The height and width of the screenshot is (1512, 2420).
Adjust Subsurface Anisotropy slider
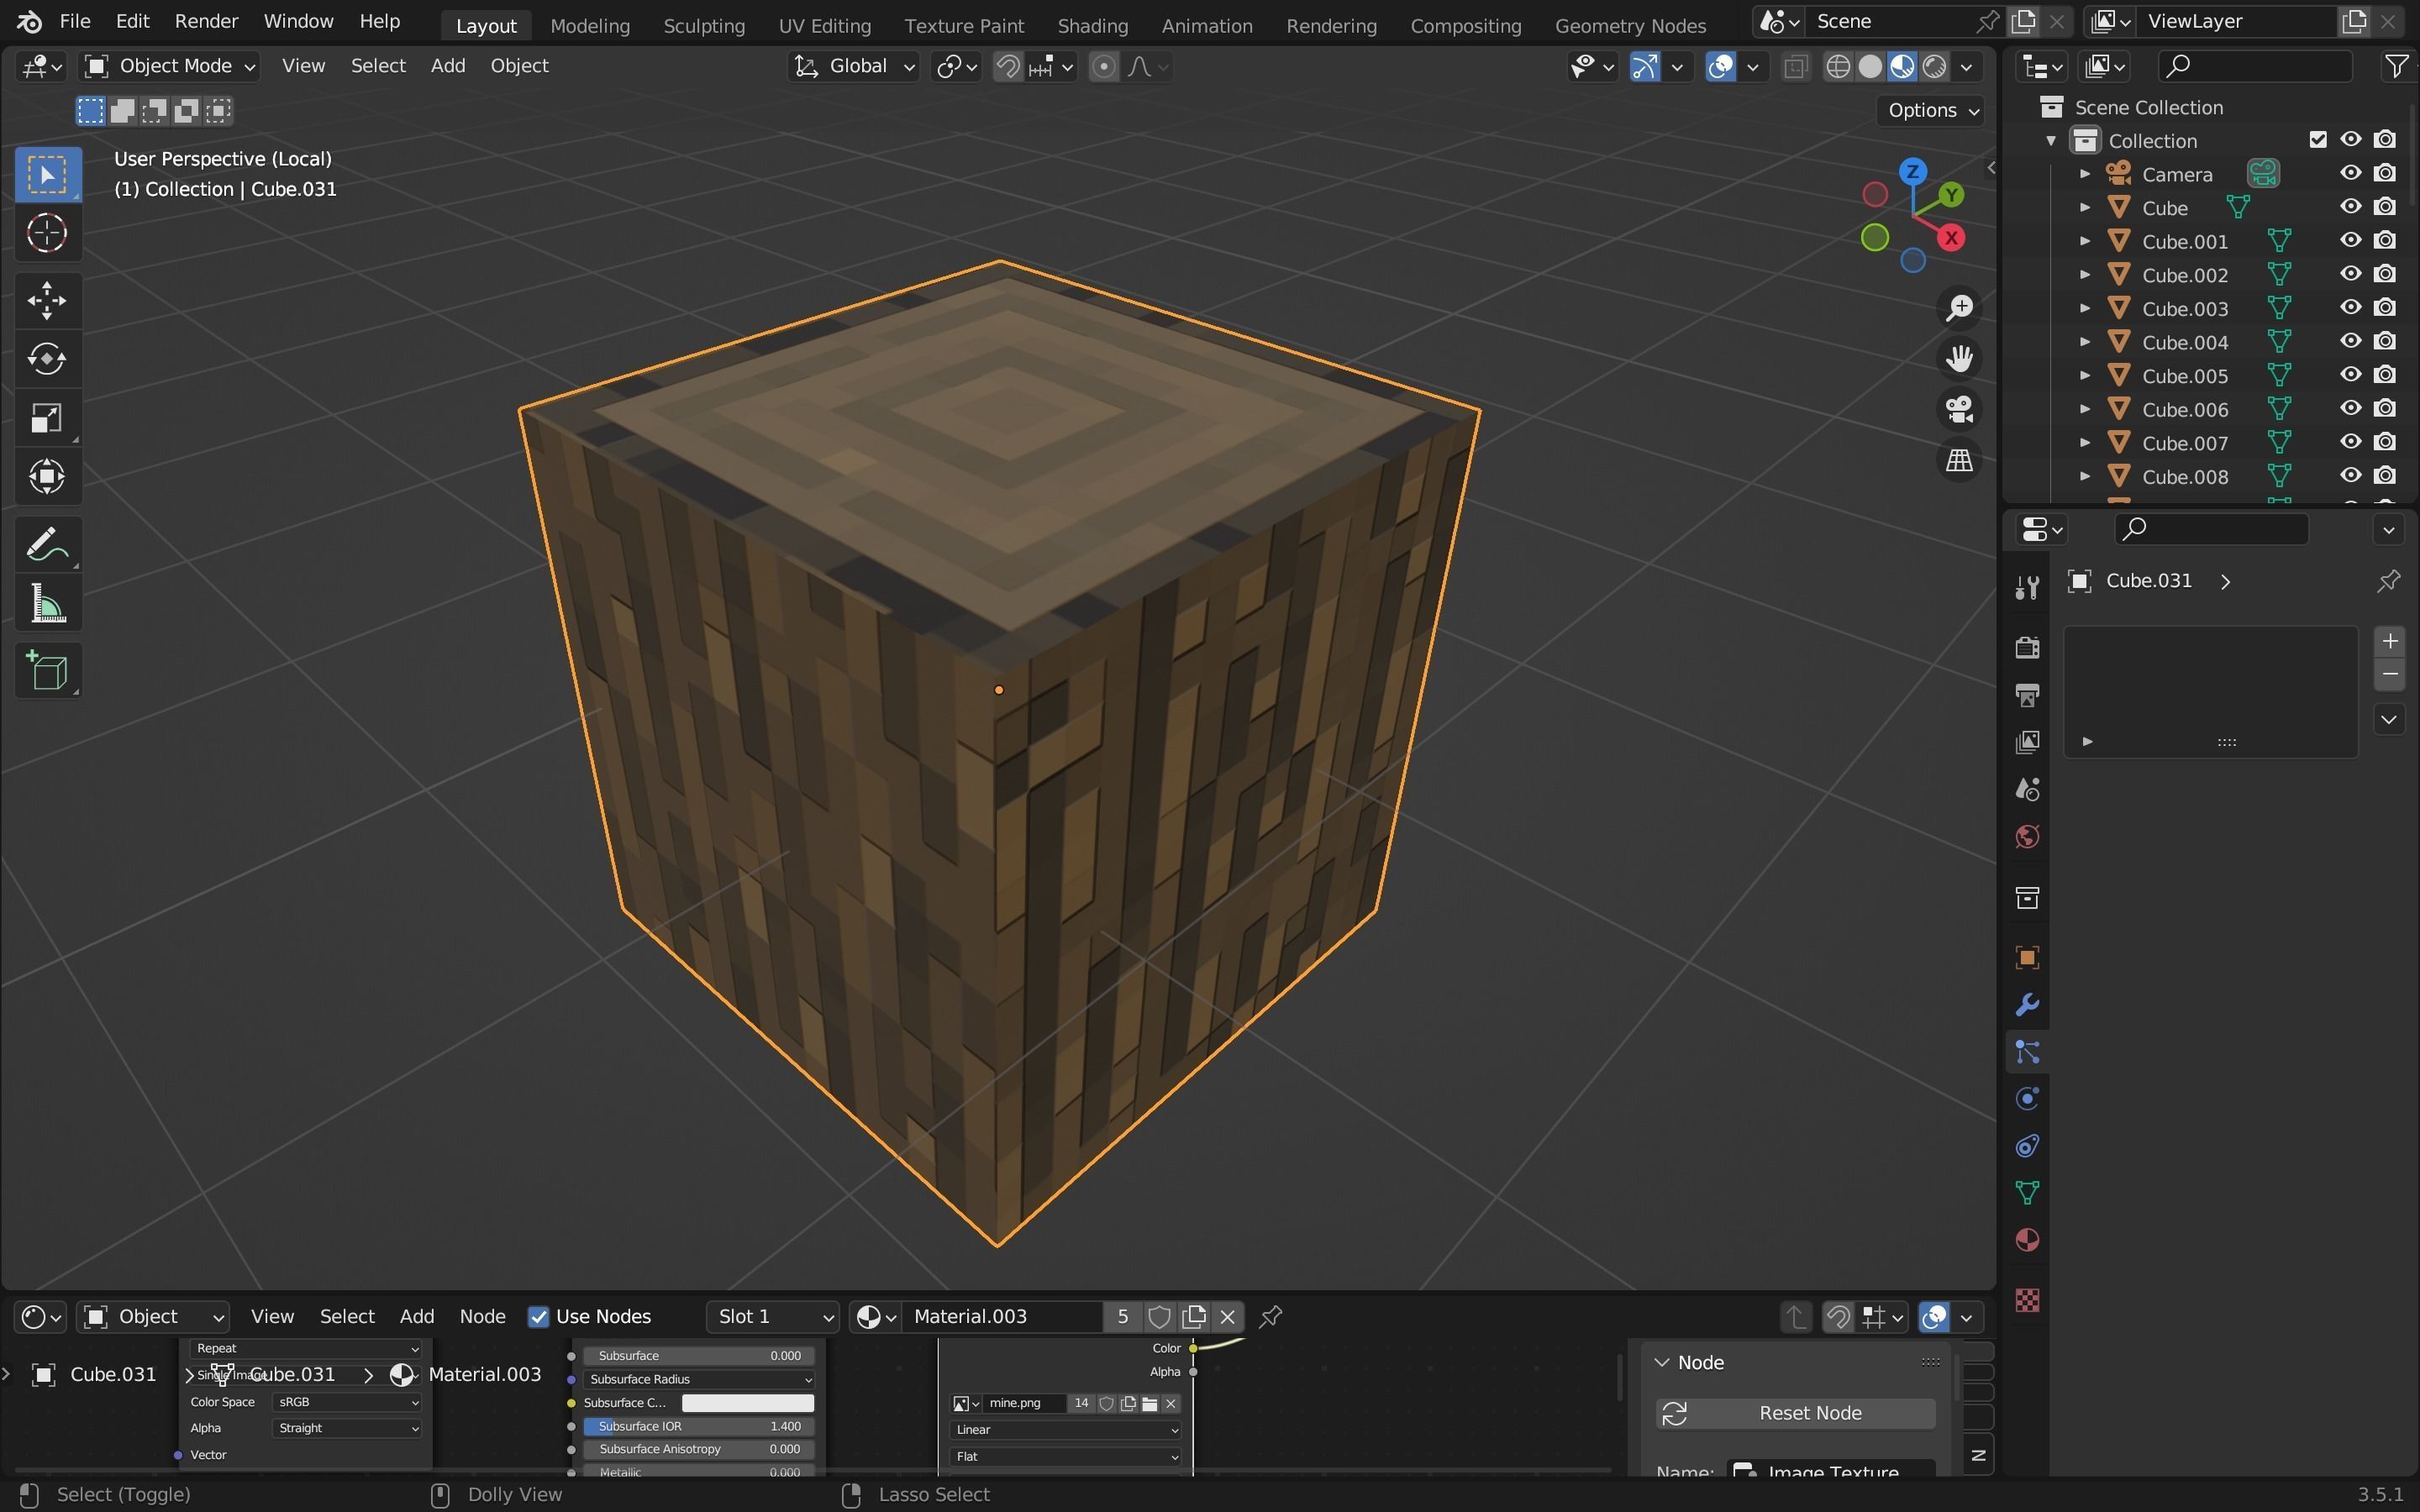[x=698, y=1449]
